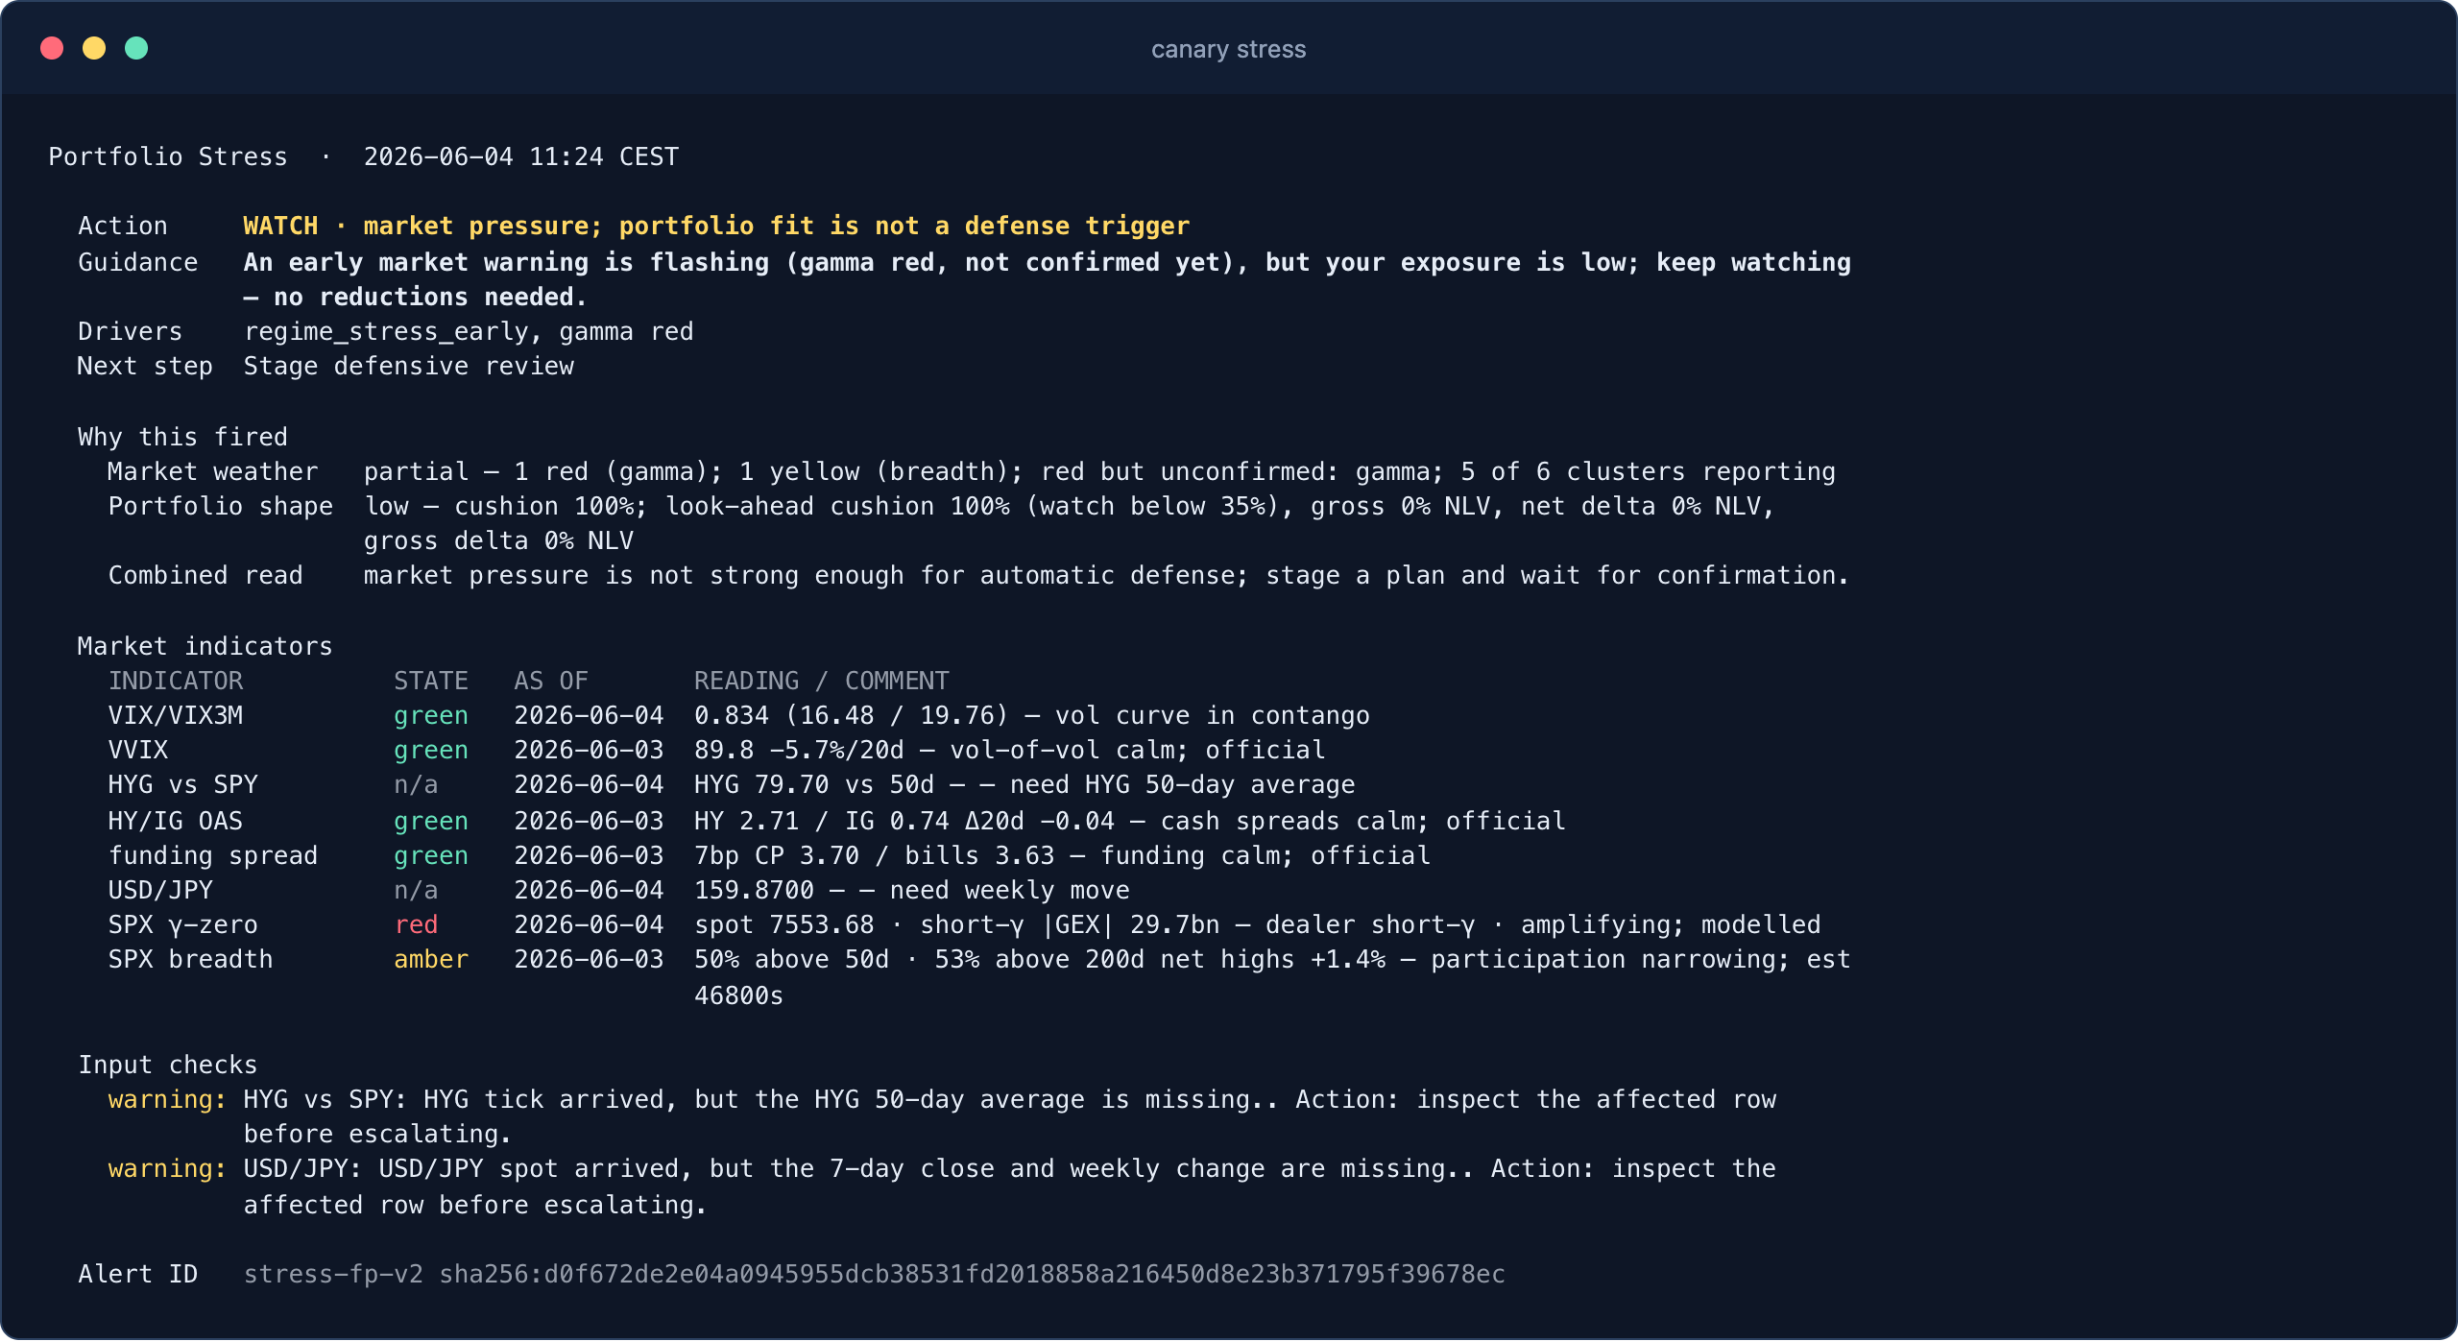Click the amber state in SPX breadth row

coord(431,959)
